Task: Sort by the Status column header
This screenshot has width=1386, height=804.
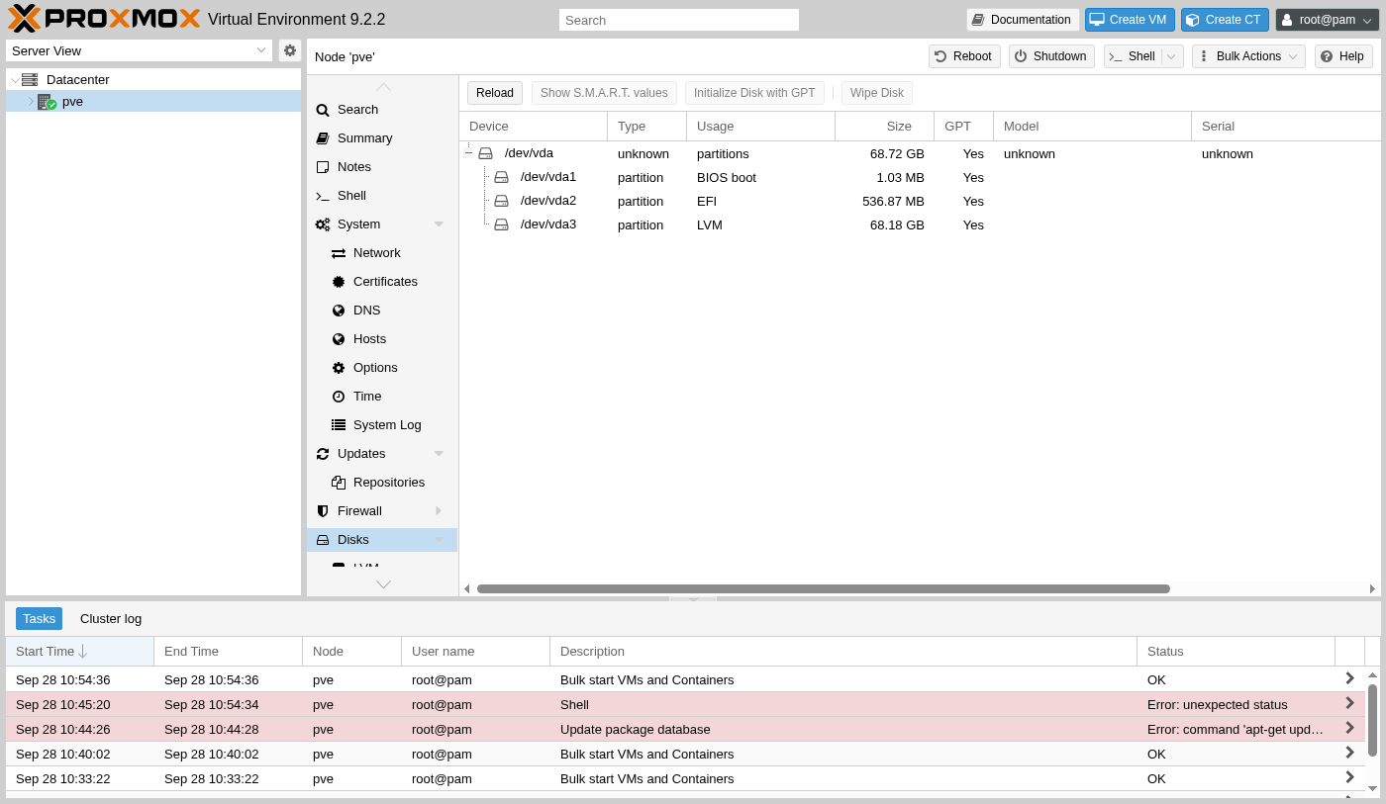Action: pyautogui.click(x=1237, y=651)
